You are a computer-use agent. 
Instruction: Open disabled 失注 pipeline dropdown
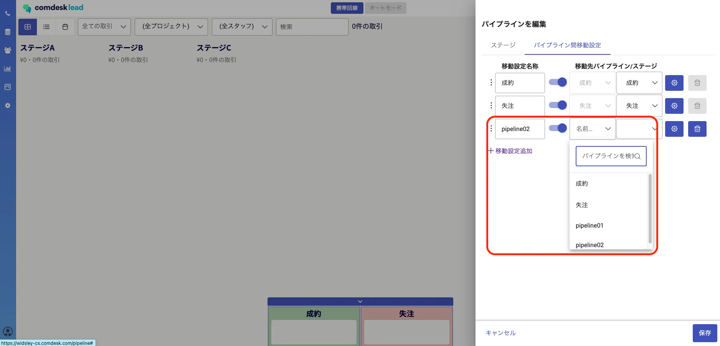pos(593,106)
